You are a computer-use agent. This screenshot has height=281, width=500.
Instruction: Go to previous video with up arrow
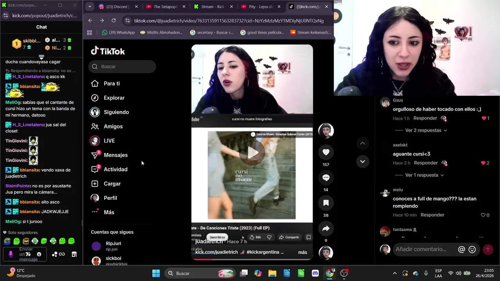click(362, 143)
